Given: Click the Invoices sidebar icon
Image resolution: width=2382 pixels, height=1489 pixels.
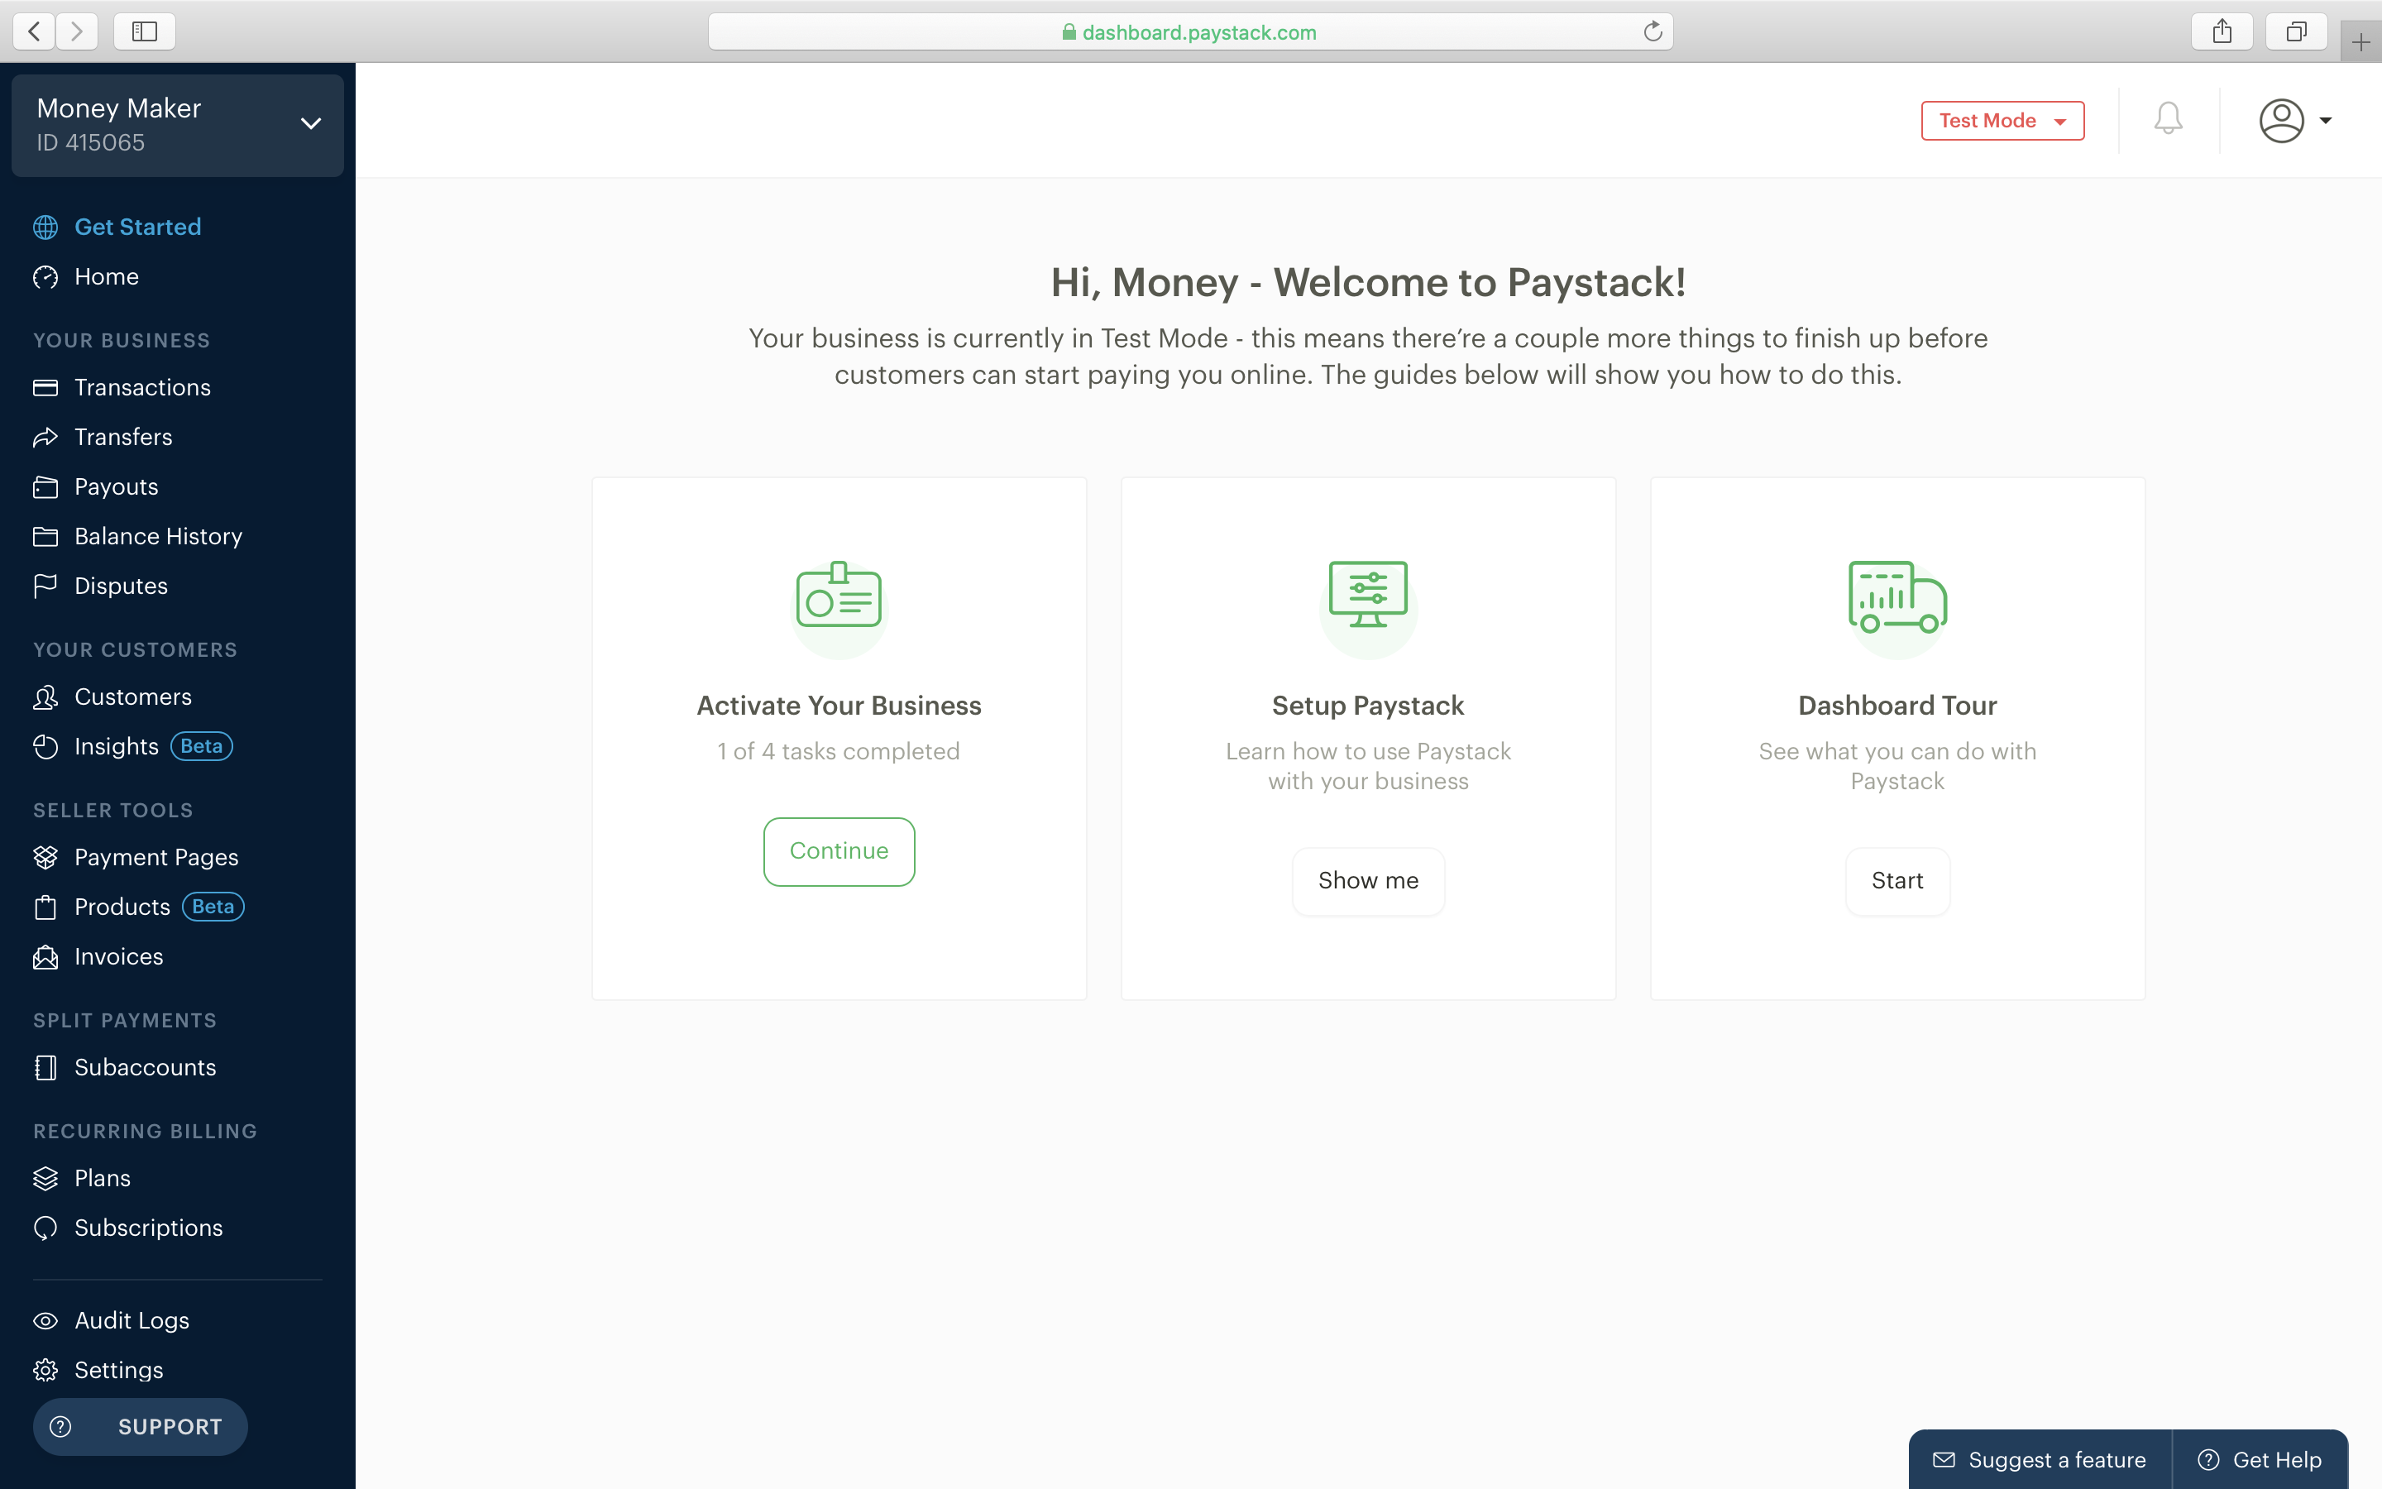Looking at the screenshot, I should coord(46,955).
